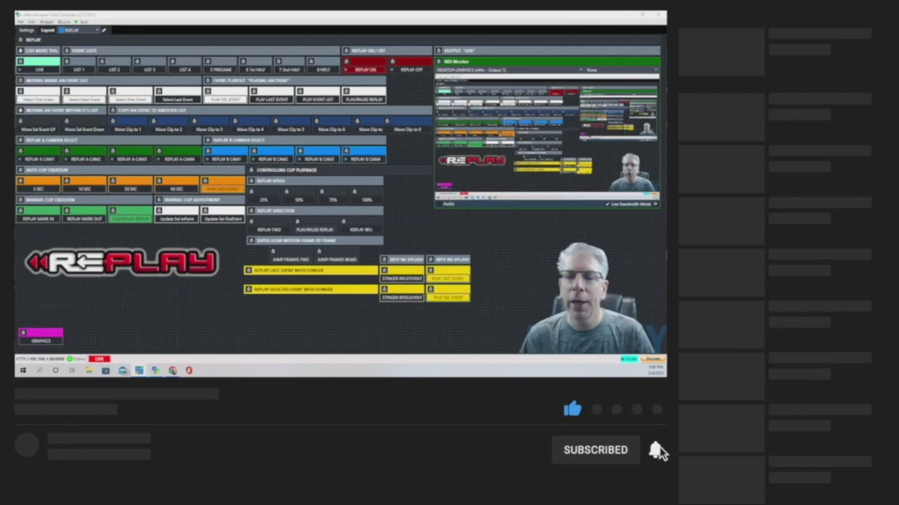This screenshot has height=505, width=899.
Task: Click the padlock icon on the 5 SEC auto clip button
Action: tap(20, 180)
